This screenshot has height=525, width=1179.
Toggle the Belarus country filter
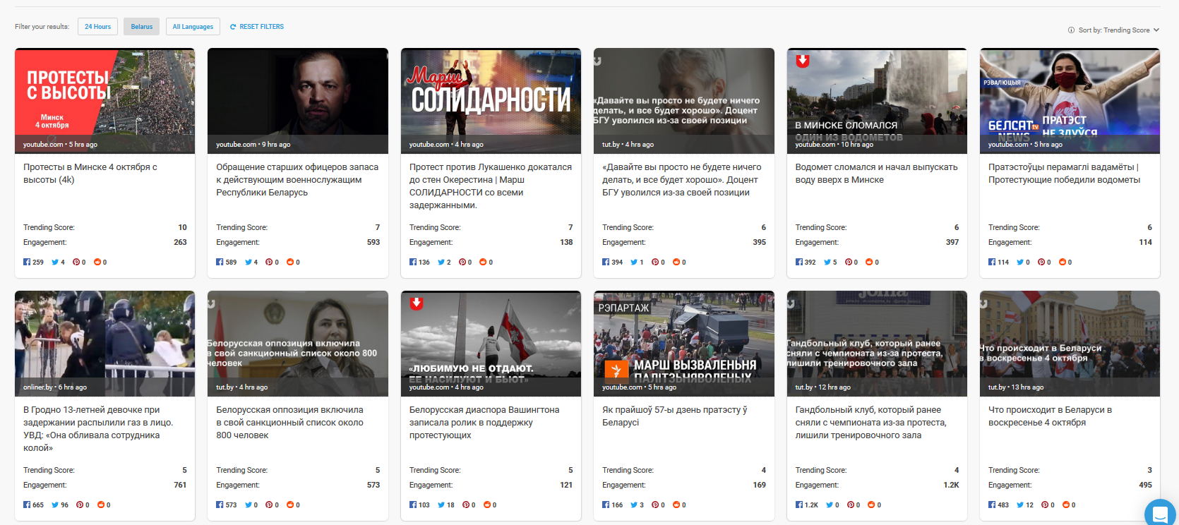tap(141, 27)
